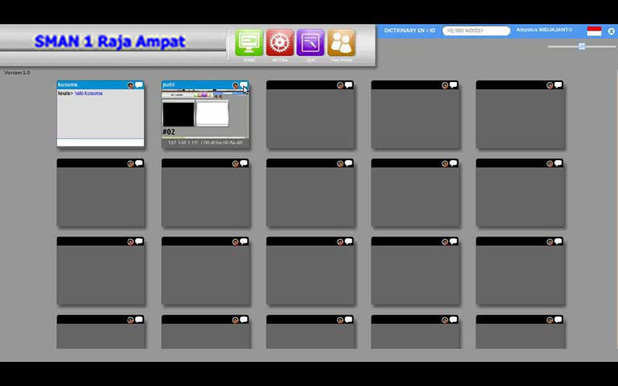The width and height of the screenshot is (618, 386).
Task: Select the middle empty tile in the second row
Action: tap(310, 193)
